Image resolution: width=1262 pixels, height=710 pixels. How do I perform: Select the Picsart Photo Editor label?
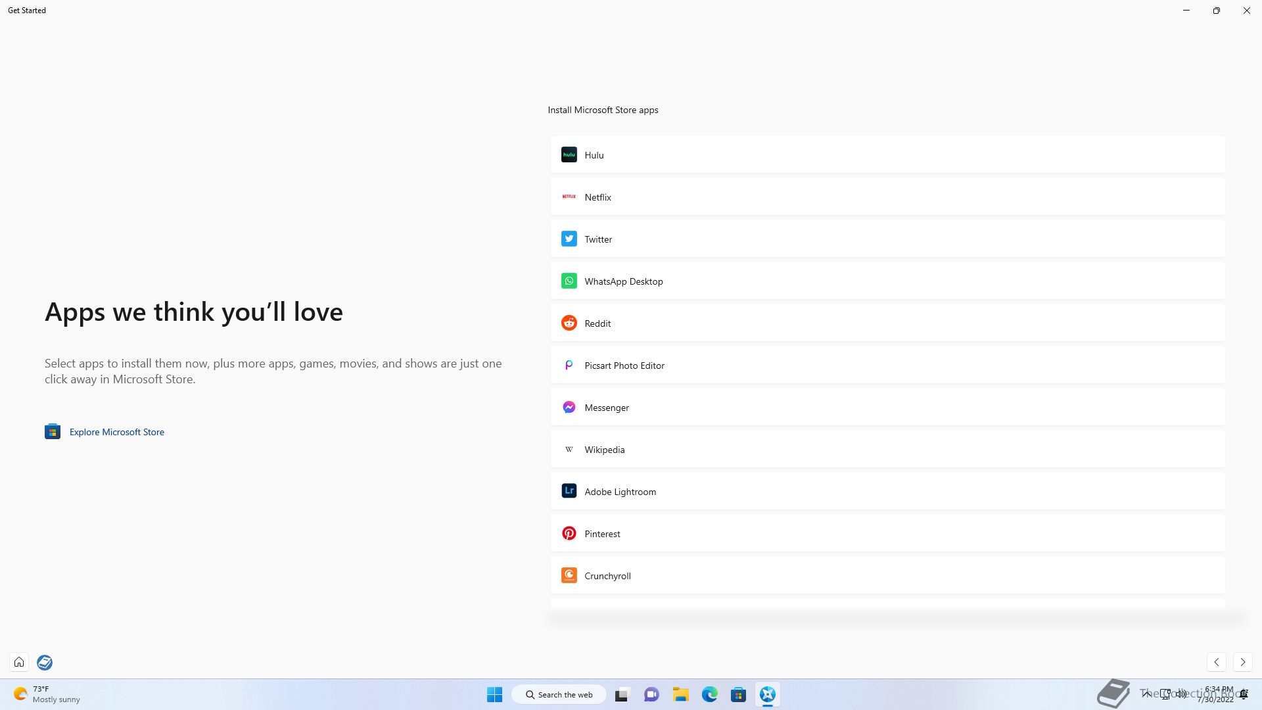point(624,366)
